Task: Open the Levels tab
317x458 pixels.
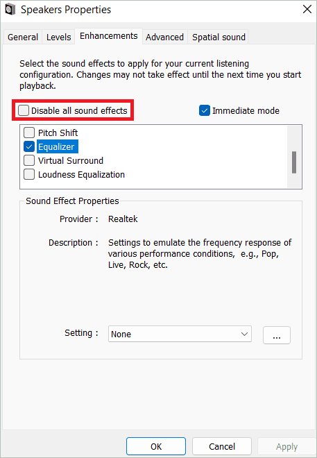Action: [x=58, y=37]
